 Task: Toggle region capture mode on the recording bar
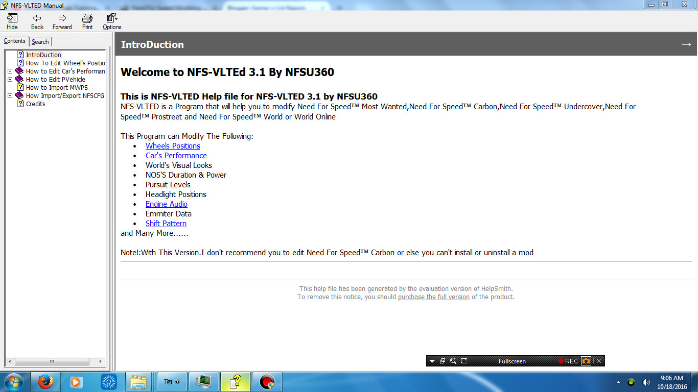pyautogui.click(x=464, y=361)
